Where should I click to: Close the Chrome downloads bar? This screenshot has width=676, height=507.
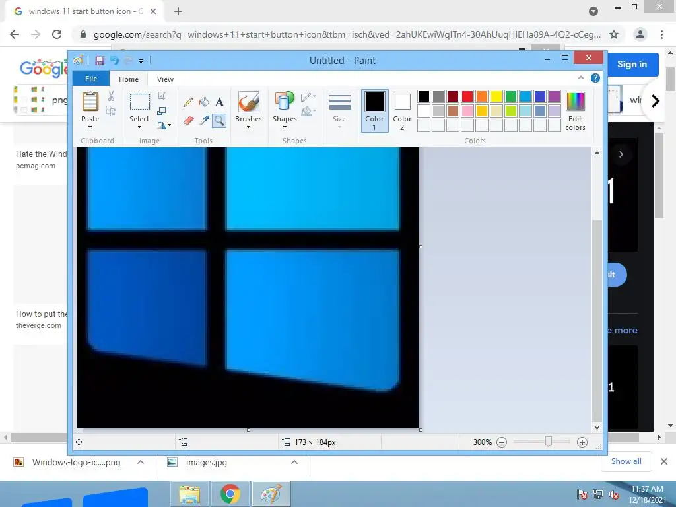664,461
